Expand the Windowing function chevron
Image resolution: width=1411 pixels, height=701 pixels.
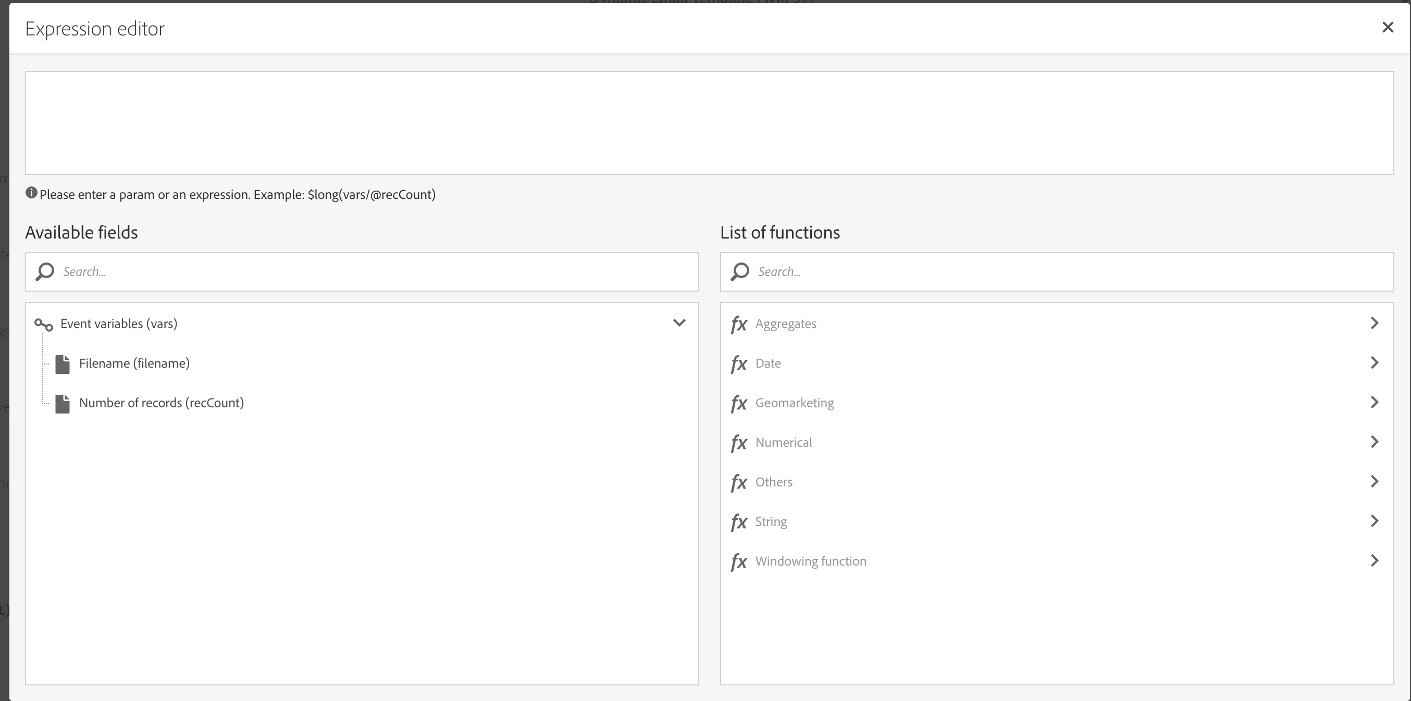pyautogui.click(x=1374, y=561)
